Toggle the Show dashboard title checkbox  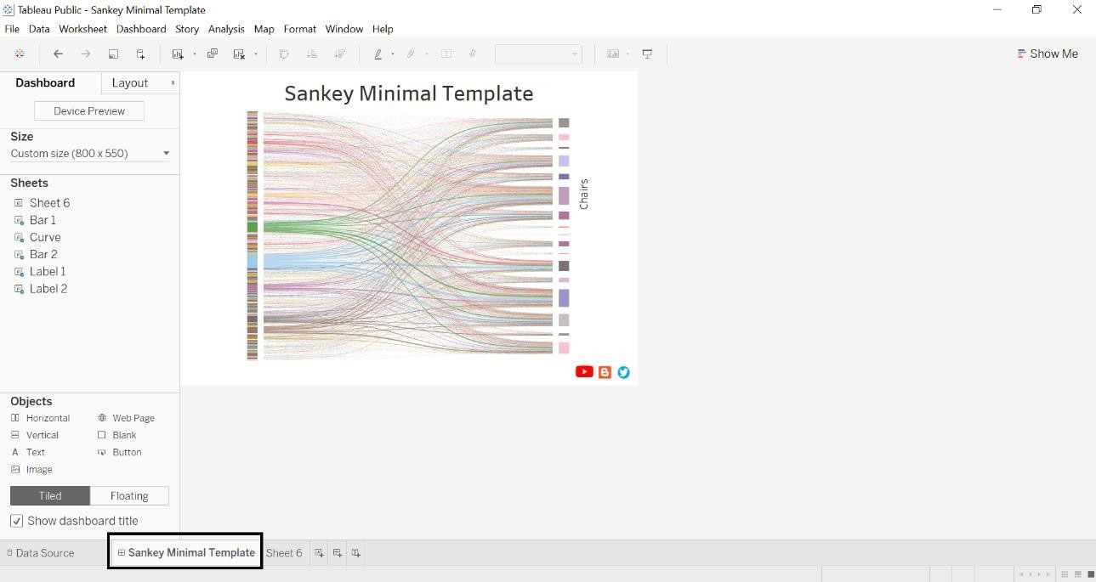pyautogui.click(x=17, y=521)
